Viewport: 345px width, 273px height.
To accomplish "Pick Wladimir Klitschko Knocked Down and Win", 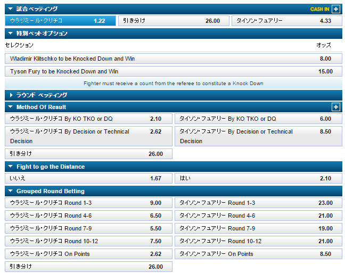I will [174, 59].
